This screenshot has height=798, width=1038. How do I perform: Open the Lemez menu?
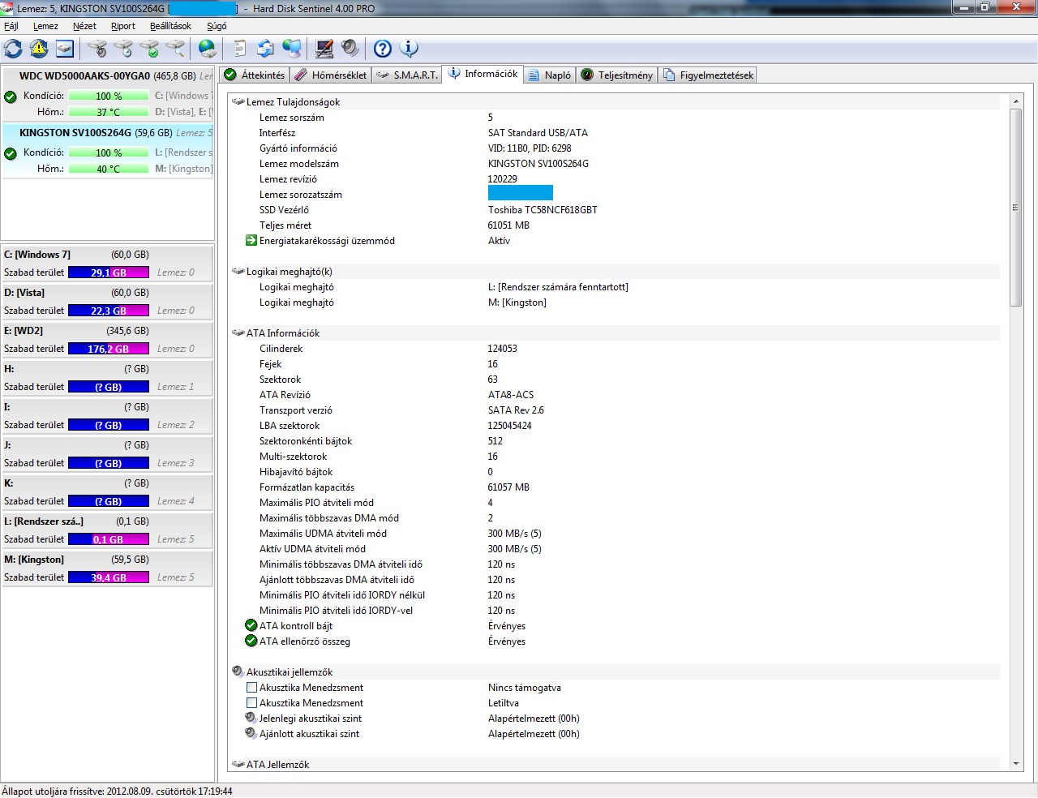coord(45,26)
